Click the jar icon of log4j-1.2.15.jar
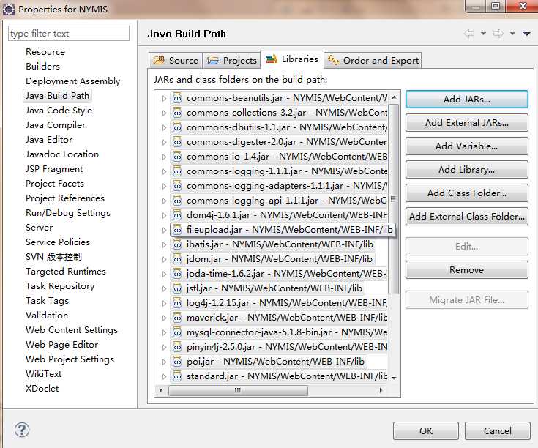 [x=177, y=303]
